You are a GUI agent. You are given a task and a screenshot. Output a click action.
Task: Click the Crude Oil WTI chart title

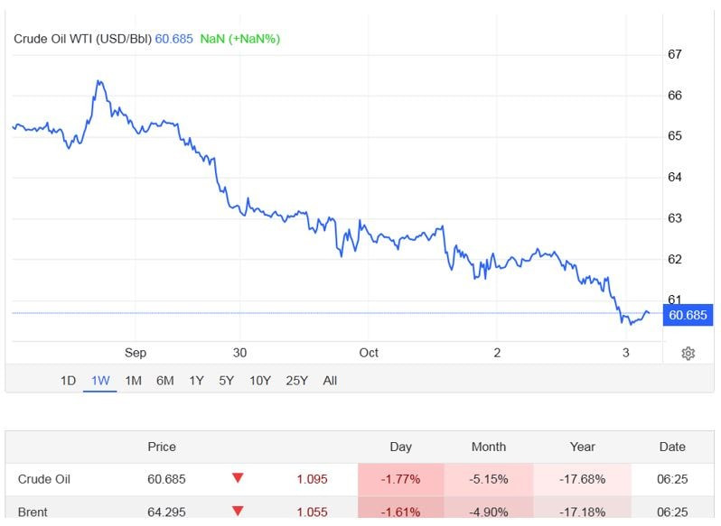pyautogui.click(x=83, y=39)
